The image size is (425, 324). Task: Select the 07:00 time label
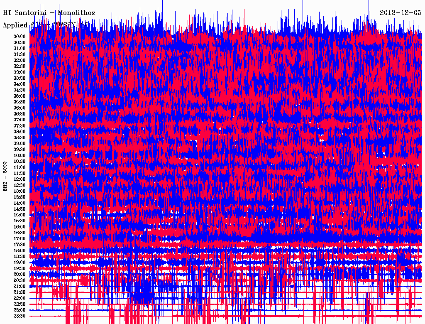click(x=20, y=120)
